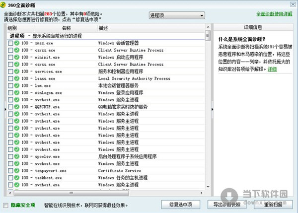Click the green status icon beside wininit.exe
The image size is (298, 213).
17,57
